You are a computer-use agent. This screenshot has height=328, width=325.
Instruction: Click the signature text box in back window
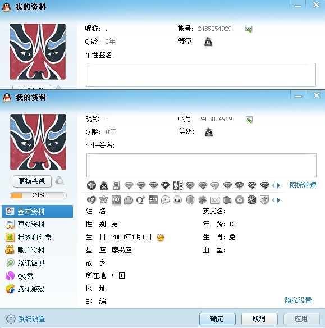pos(201,75)
